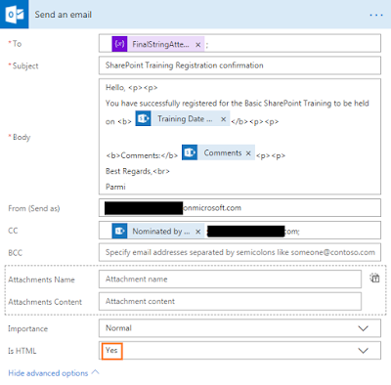Screen dimensions: 391x385
Task: Click the SharePoint icon on the Nominated by token
Action: 119,231
